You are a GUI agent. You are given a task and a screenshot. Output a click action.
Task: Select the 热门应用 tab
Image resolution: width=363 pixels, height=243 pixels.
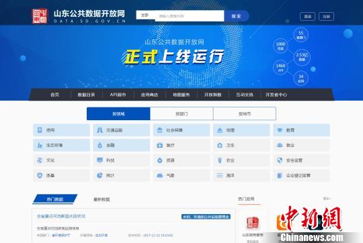pyautogui.click(x=246, y=199)
